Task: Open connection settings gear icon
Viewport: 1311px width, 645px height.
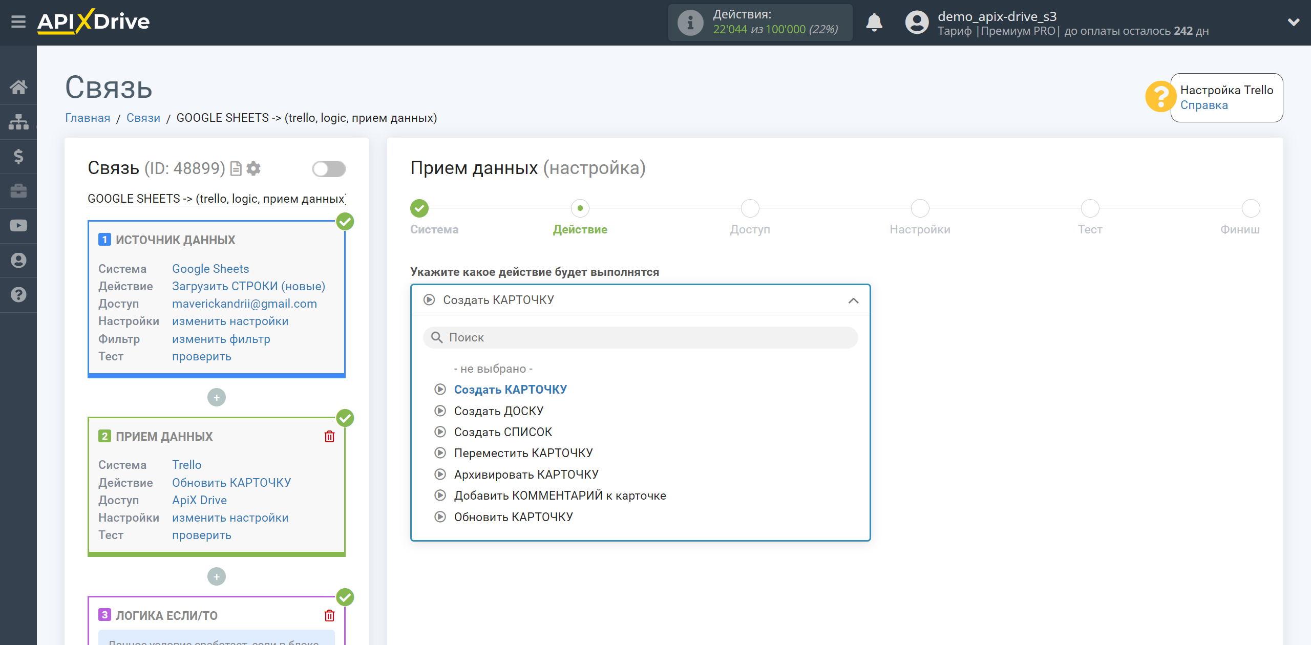Action: pyautogui.click(x=253, y=168)
